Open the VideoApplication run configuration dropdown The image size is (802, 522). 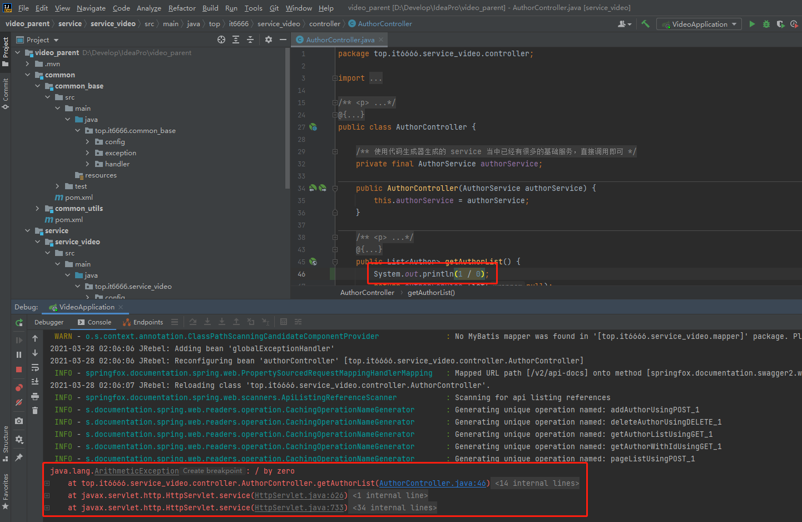tap(700, 24)
